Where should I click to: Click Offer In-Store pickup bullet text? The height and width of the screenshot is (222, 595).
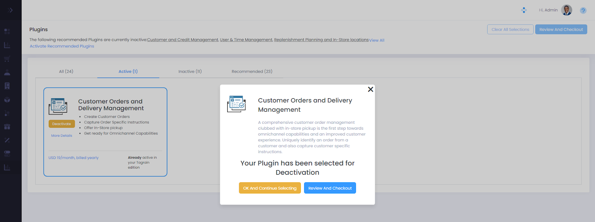click(103, 128)
